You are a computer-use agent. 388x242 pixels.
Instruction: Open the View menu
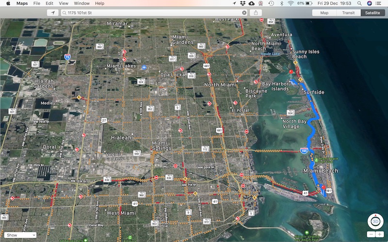coord(64,3)
